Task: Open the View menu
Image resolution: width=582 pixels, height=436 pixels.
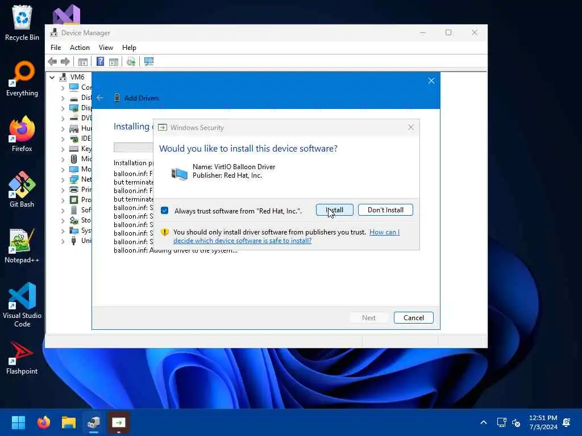Action: coord(106,48)
